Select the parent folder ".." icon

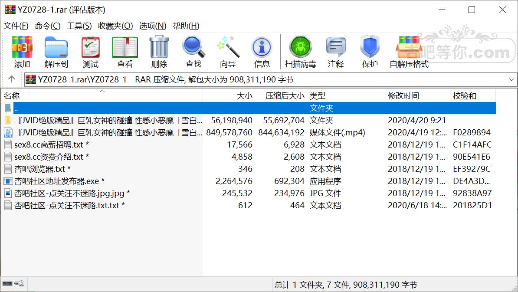point(8,108)
